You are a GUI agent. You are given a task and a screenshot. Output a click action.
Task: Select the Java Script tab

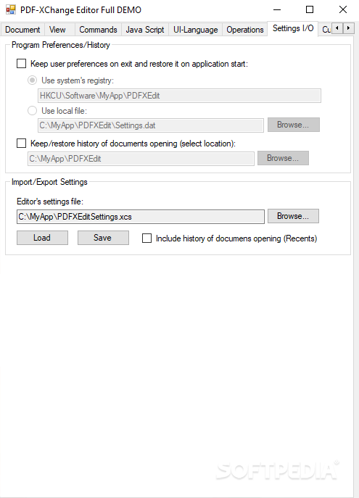[145, 30]
